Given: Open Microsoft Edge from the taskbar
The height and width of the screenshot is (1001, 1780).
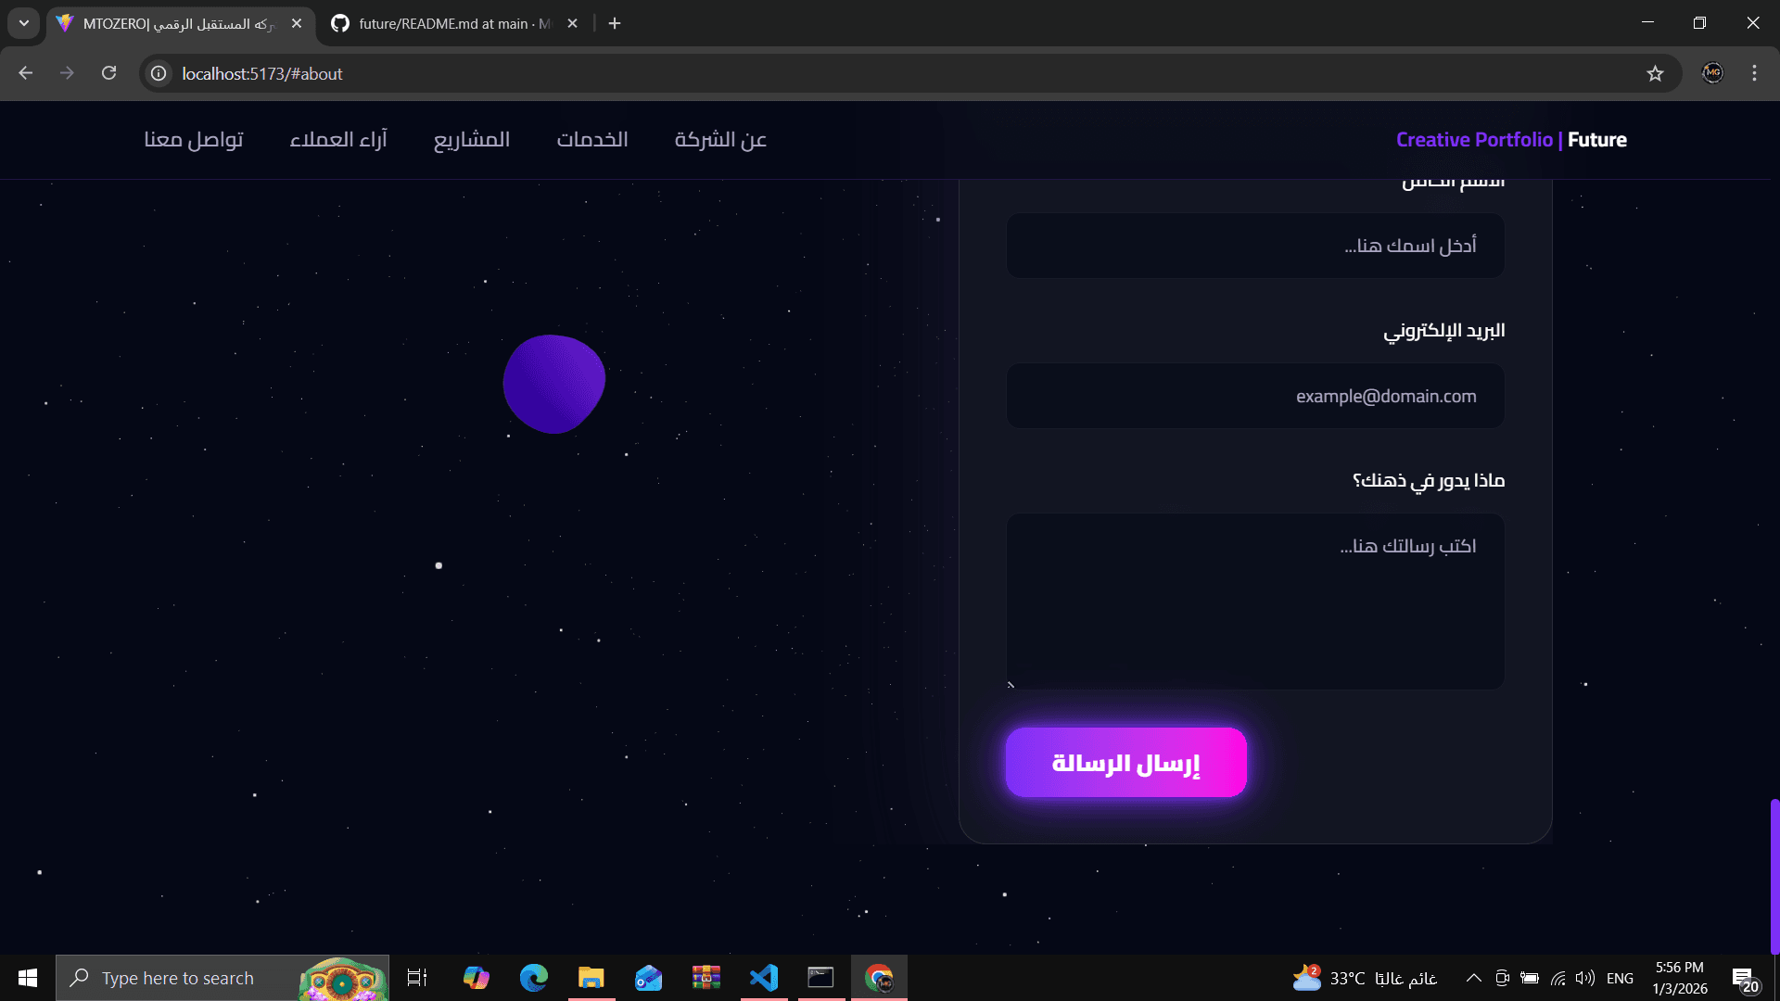Looking at the screenshot, I should click(x=533, y=978).
